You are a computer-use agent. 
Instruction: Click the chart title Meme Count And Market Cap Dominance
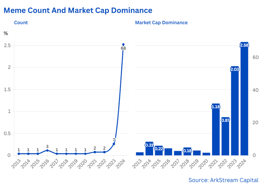(x=78, y=10)
